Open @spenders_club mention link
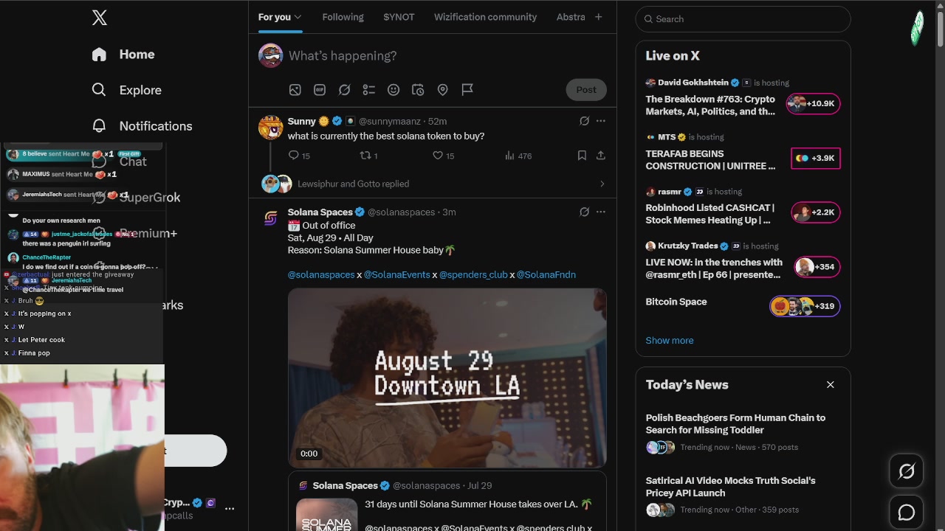This screenshot has width=945, height=531. click(x=473, y=275)
